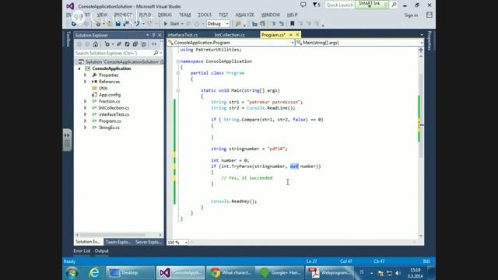Expand the StringEx.cs node

[x=85, y=128]
